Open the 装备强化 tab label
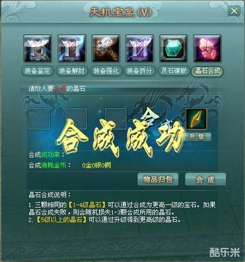The image size is (245, 262). tap(106, 71)
